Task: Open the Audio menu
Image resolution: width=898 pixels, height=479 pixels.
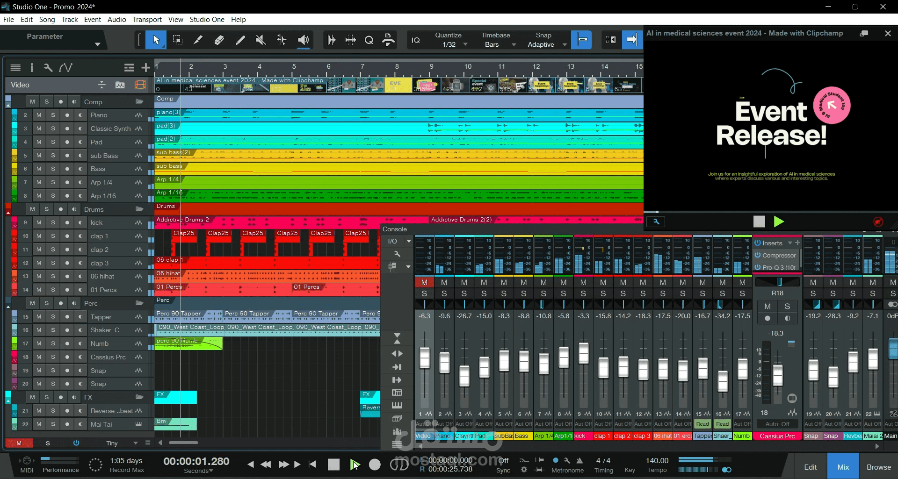Action: 116,19
